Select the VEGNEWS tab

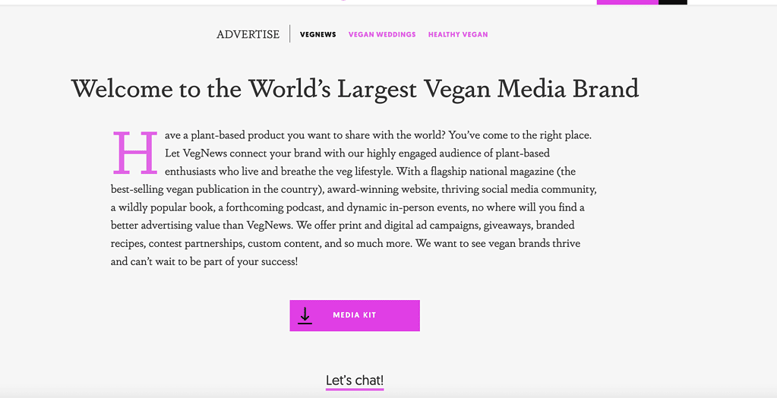[318, 35]
